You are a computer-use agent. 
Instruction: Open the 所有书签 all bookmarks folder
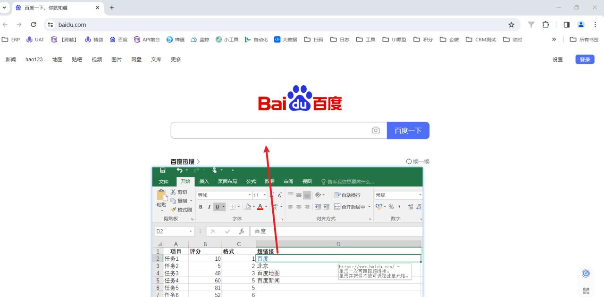pyautogui.click(x=584, y=40)
